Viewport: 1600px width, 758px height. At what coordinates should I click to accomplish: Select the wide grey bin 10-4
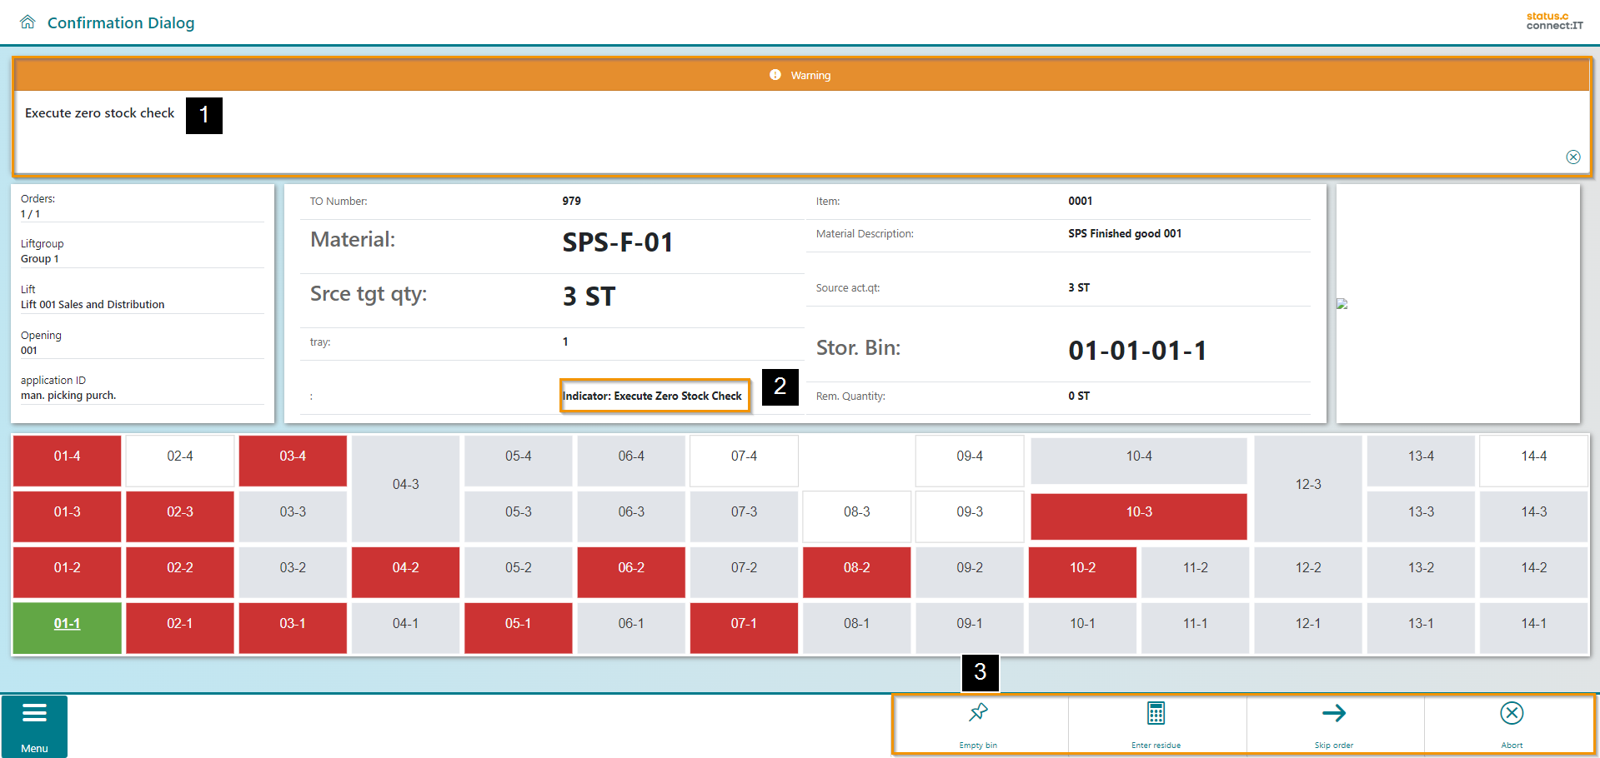pyautogui.click(x=1138, y=456)
